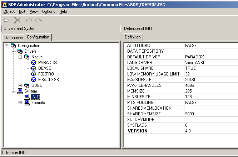Open the Object menu
238x157 pixels.
(x=9, y=11)
